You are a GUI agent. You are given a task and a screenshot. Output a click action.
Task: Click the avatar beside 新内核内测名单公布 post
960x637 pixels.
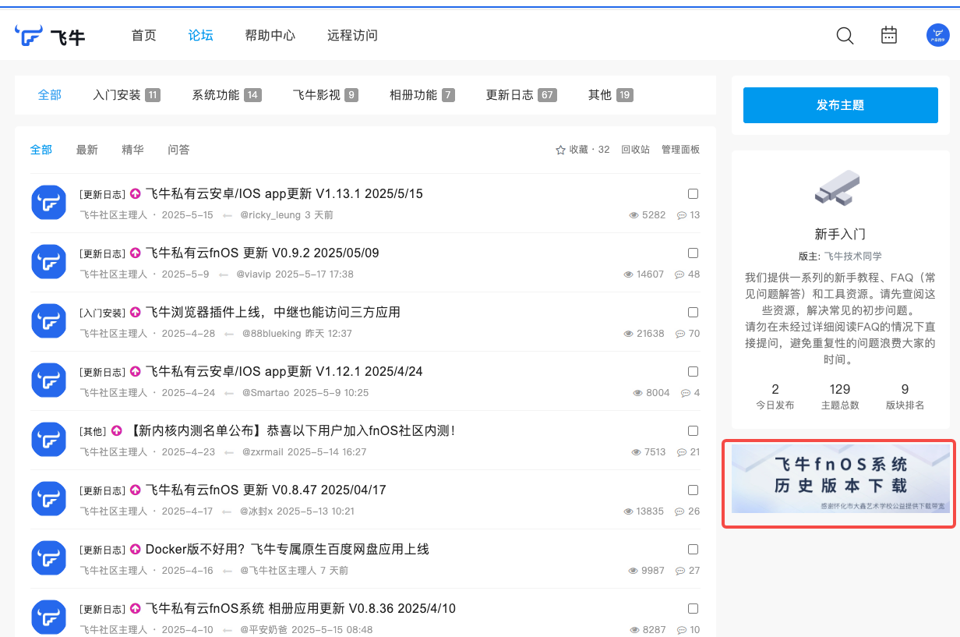coord(48,440)
